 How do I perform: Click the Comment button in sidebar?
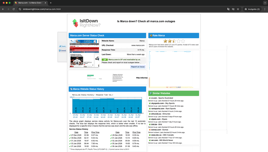coord(62,51)
